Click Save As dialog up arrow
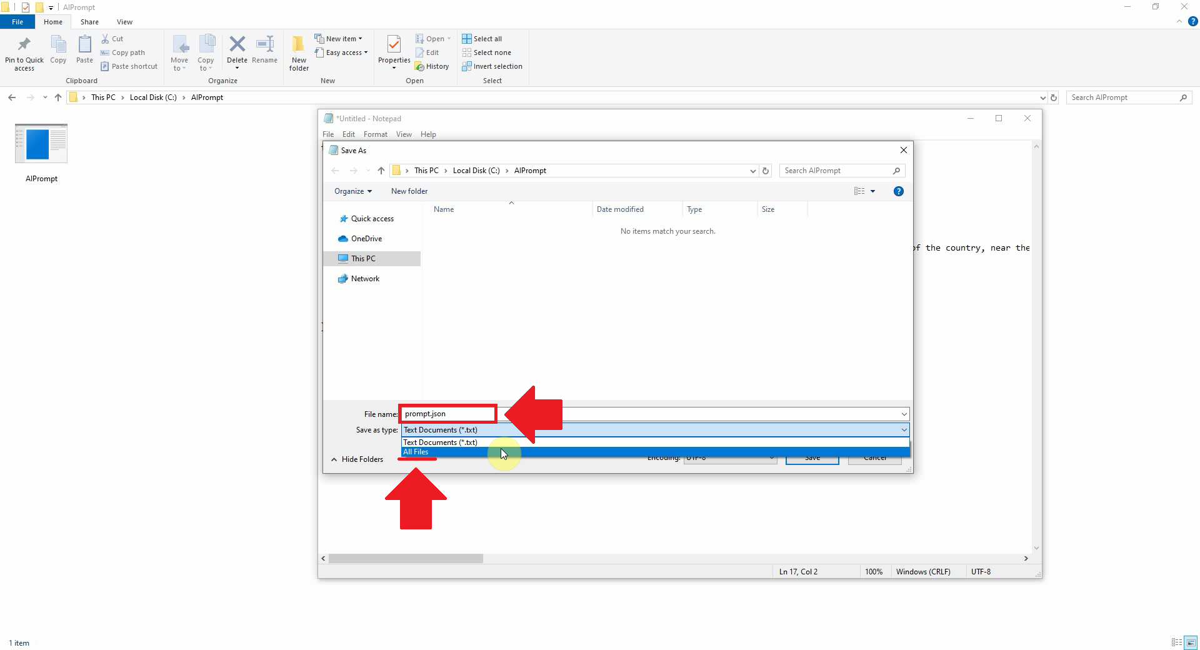Screen dimensions: 1200x650 (x=381, y=171)
